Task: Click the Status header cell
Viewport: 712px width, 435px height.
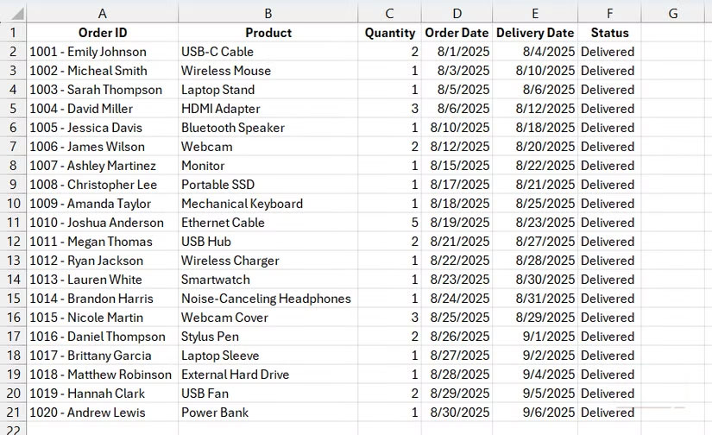Action: [609, 33]
